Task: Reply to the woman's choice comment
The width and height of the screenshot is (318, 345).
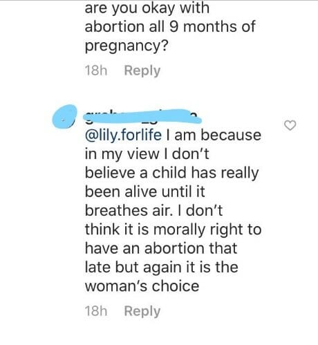Action: (142, 311)
